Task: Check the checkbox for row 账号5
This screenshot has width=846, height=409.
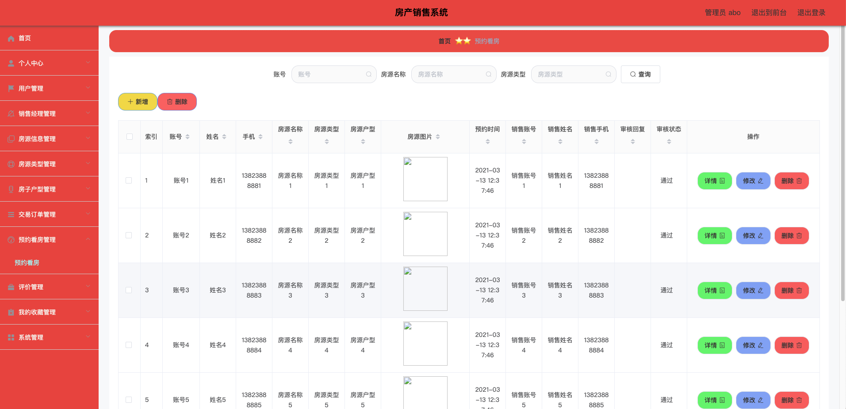Action: pyautogui.click(x=129, y=400)
